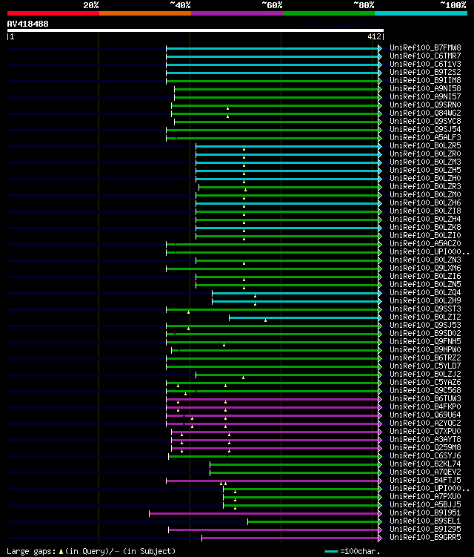Viewport: 474px width, 557px height.
Task: Click the purple ~60% legend segment
Action: 237,13
